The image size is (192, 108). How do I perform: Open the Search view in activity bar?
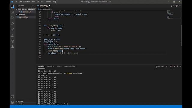tap(12, 12)
